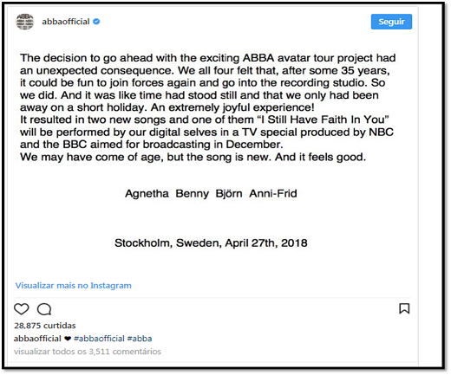The height and width of the screenshot is (375, 451).
Task: Click the "I Still Have Faith In You" title
Action: [x=323, y=120]
